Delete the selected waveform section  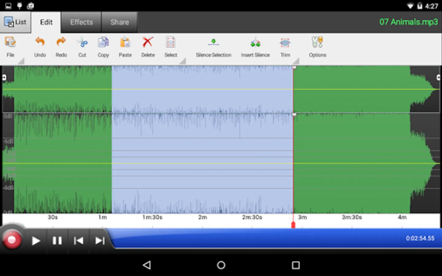148,46
